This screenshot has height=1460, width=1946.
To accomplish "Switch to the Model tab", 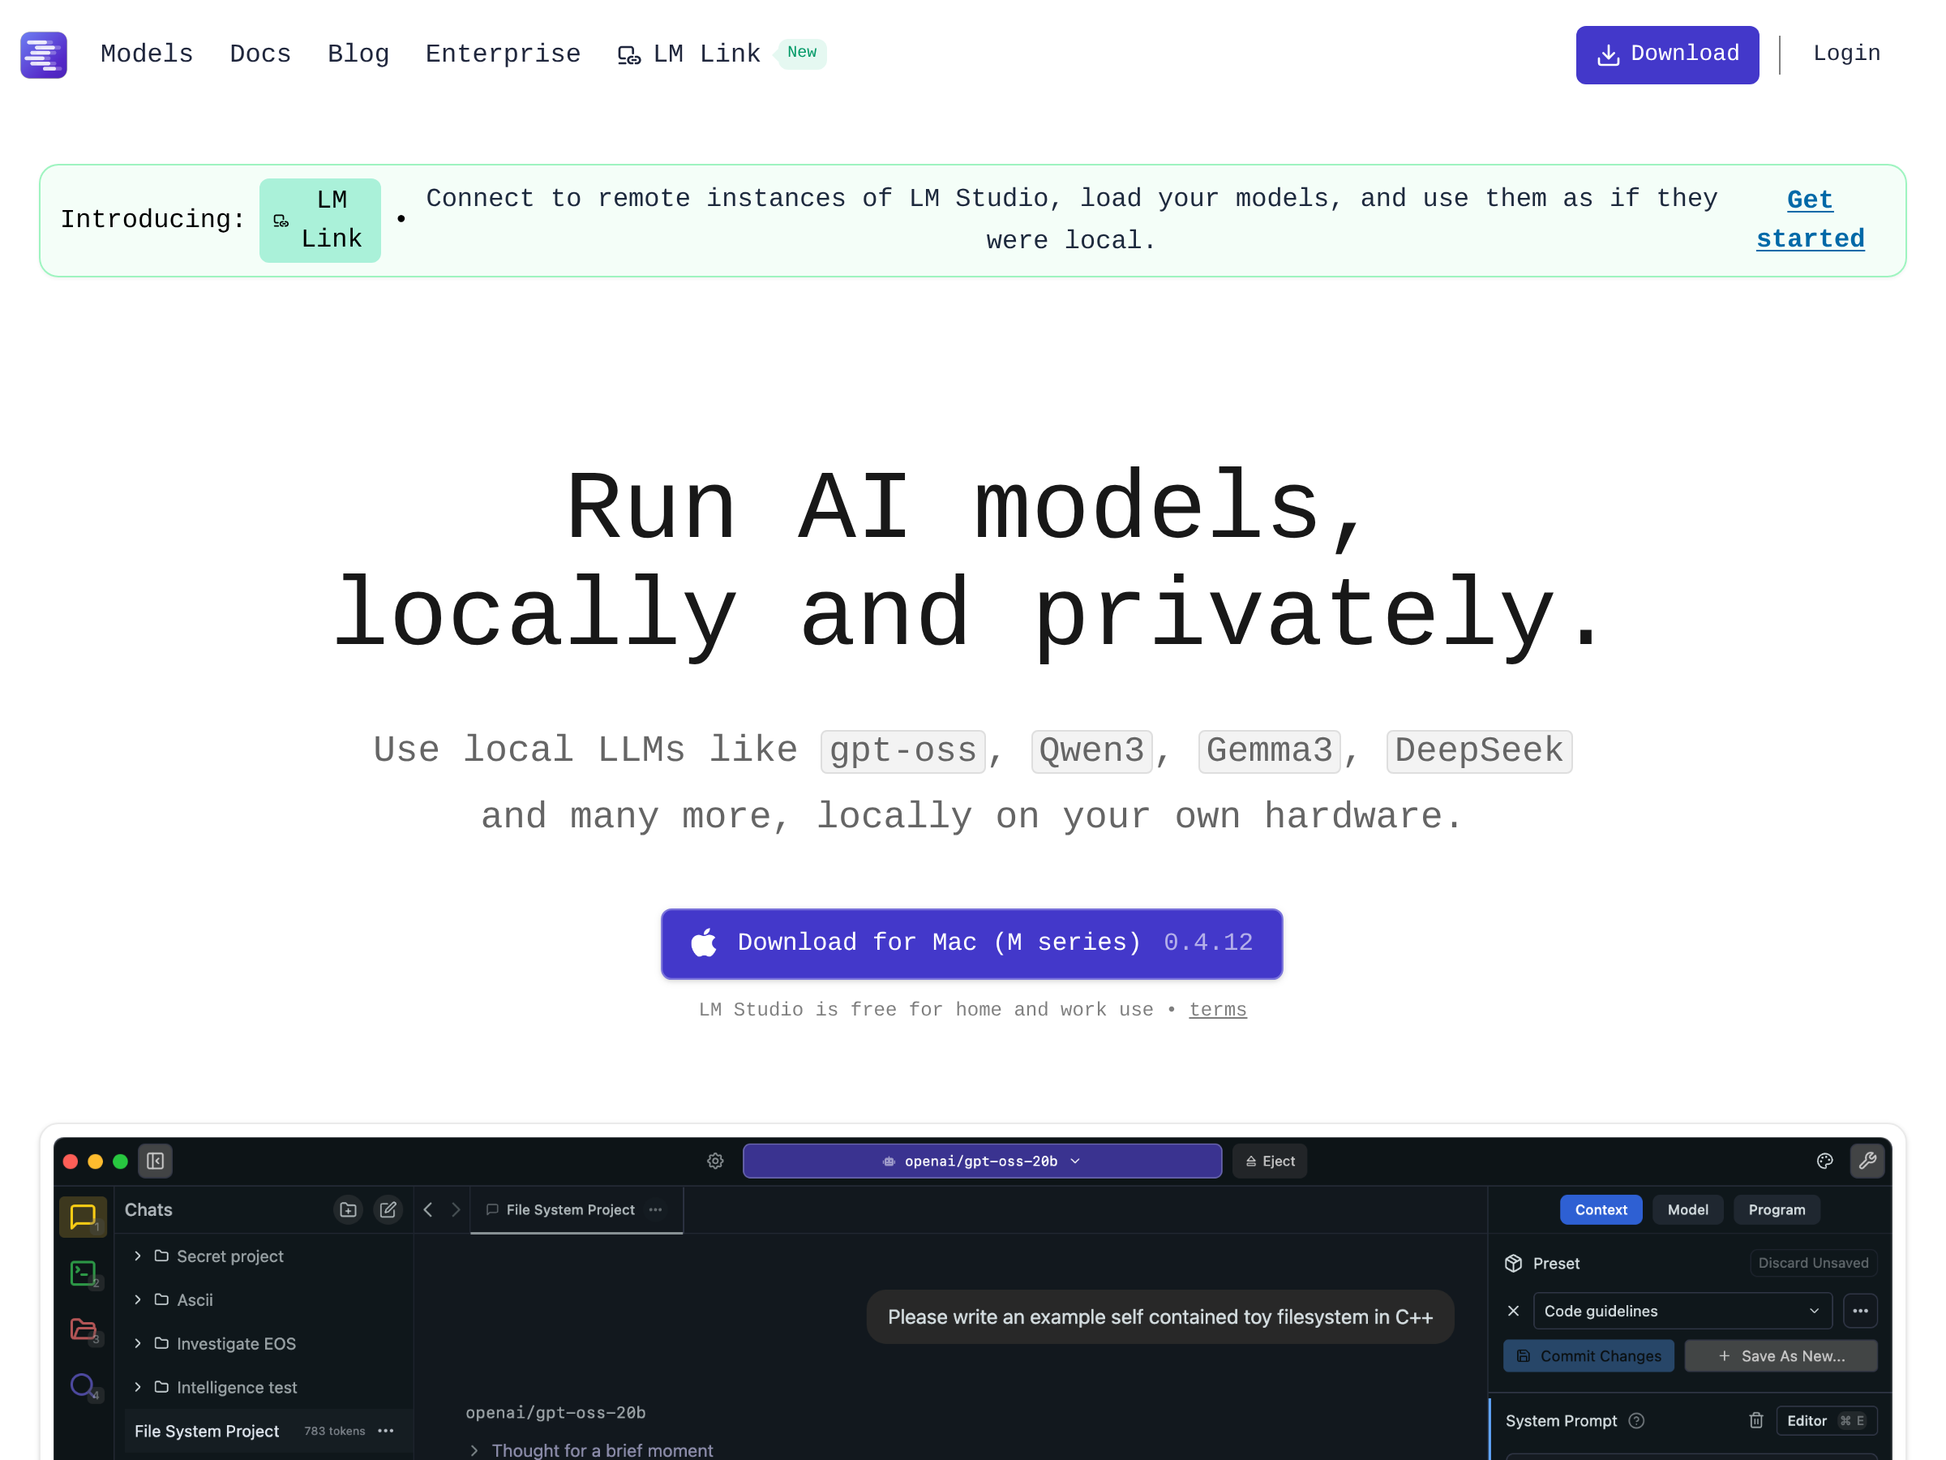I will (1687, 1210).
